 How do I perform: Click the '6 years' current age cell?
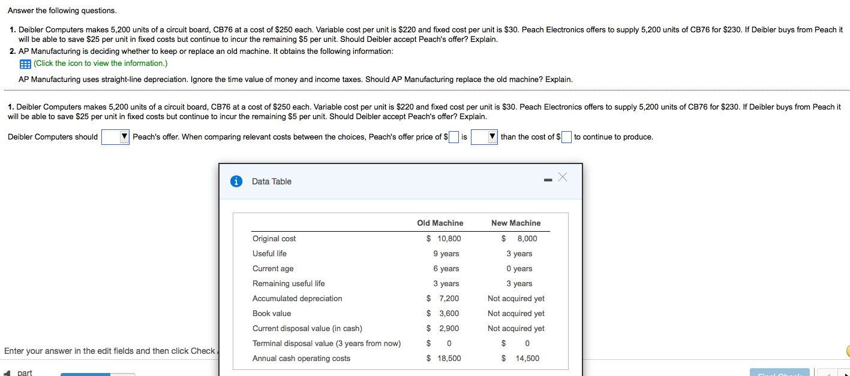coord(446,268)
